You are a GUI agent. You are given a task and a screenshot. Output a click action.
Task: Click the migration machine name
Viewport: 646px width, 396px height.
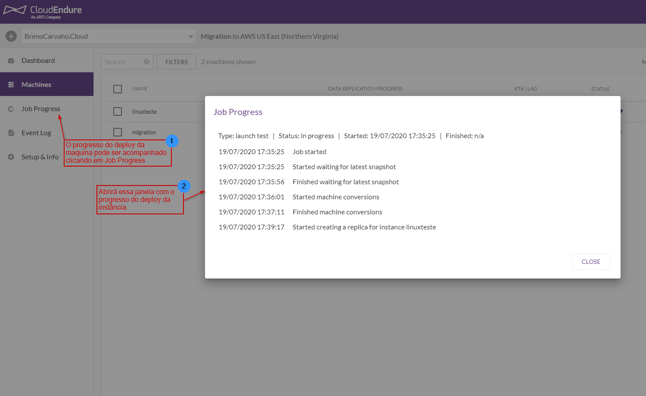coord(144,133)
